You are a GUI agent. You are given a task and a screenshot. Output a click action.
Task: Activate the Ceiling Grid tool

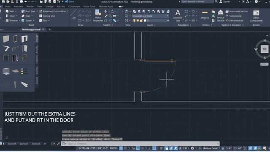point(47,16)
